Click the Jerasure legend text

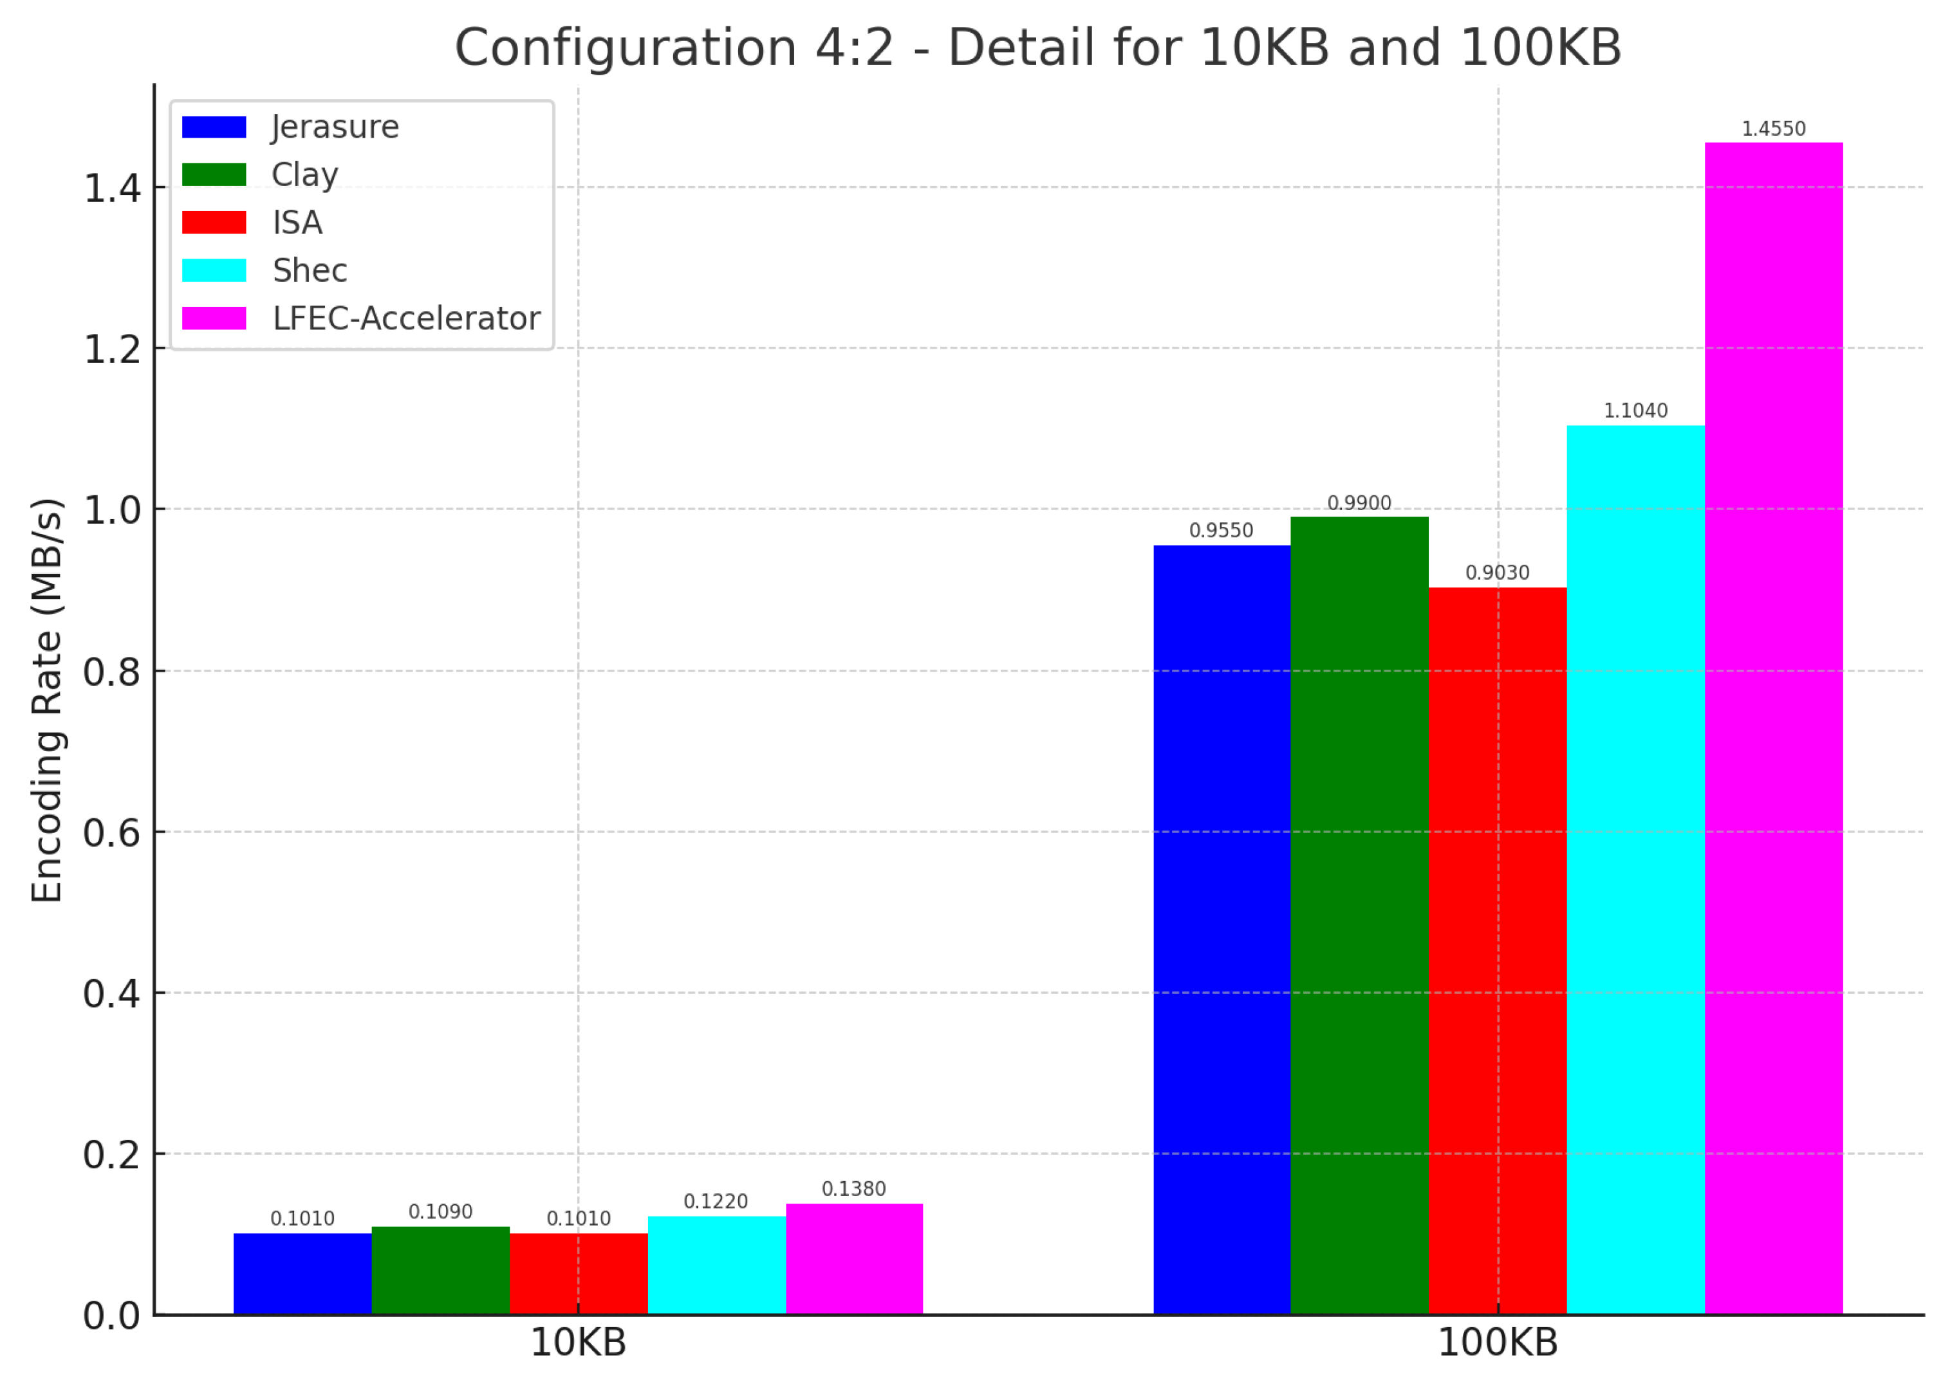(335, 127)
